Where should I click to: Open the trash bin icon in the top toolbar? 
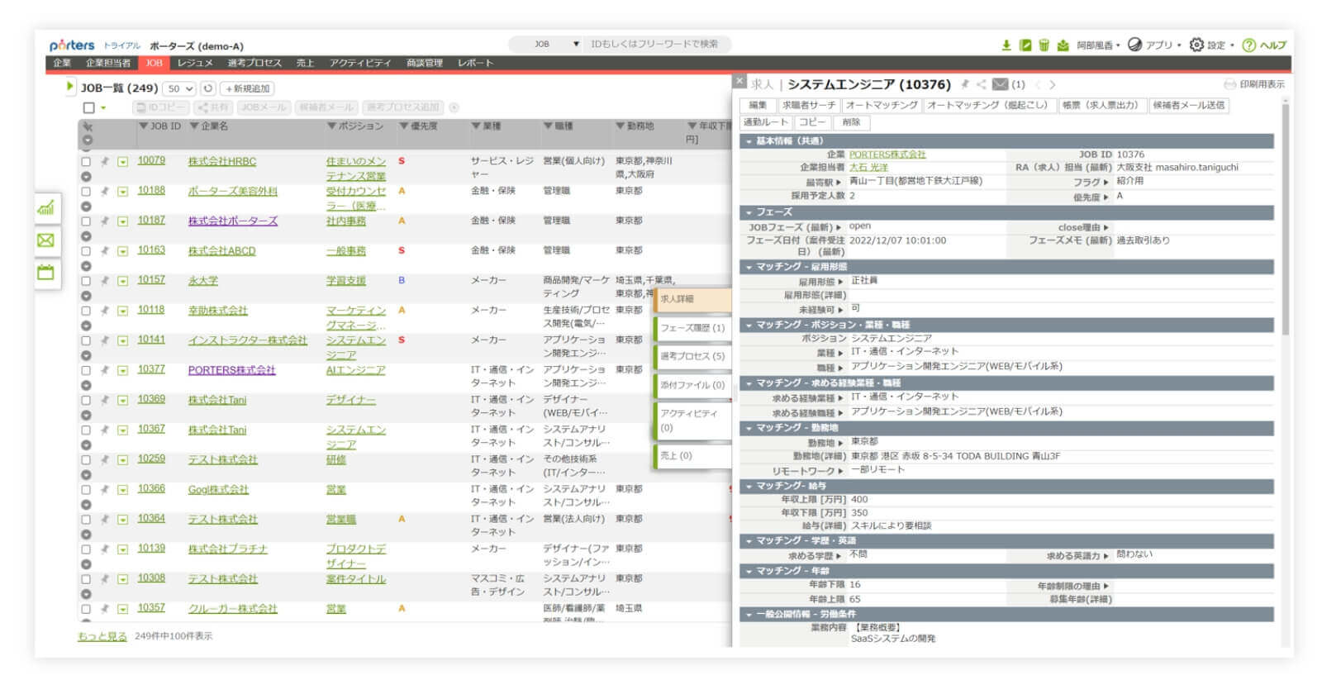pyautogui.click(x=1044, y=45)
